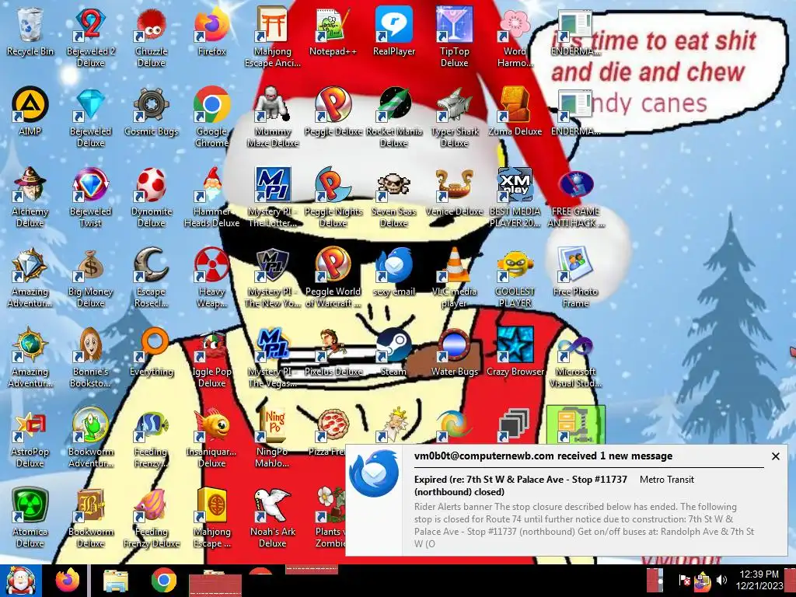
Task: Open FREE GAME ANTI HACK shortcut
Action: (576, 197)
